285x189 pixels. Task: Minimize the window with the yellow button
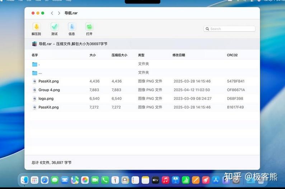point(38,13)
